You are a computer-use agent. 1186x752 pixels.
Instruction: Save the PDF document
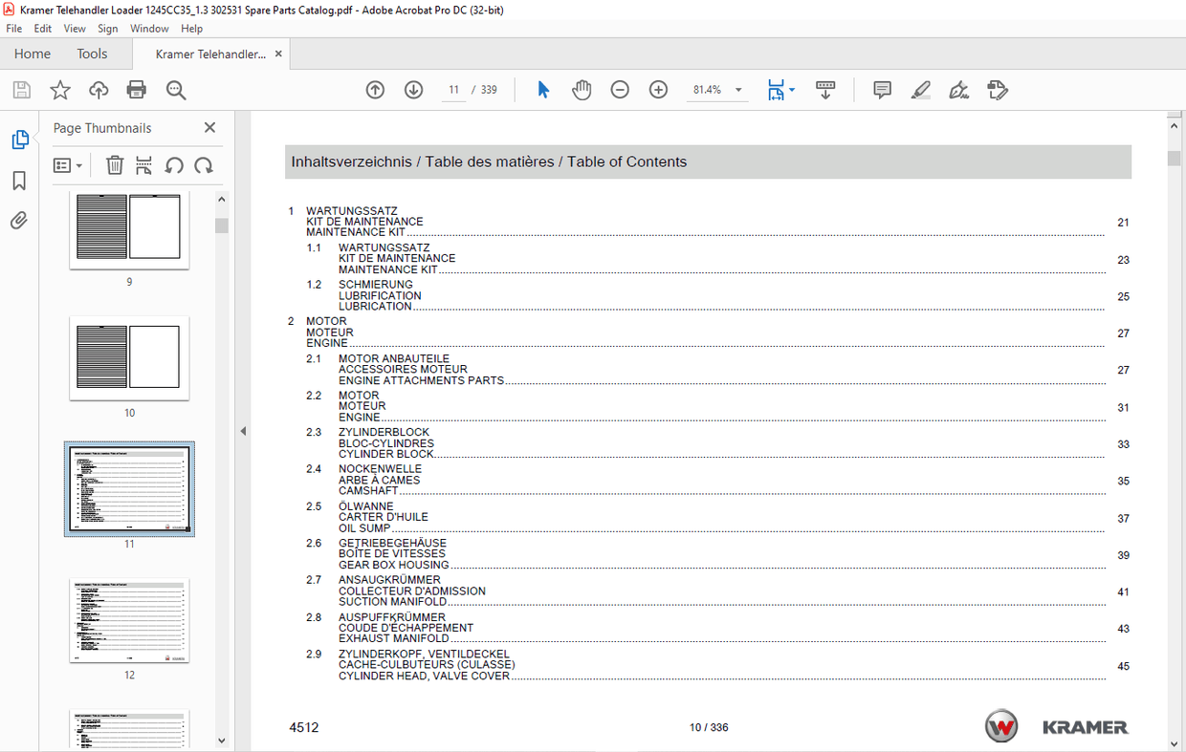tap(21, 89)
